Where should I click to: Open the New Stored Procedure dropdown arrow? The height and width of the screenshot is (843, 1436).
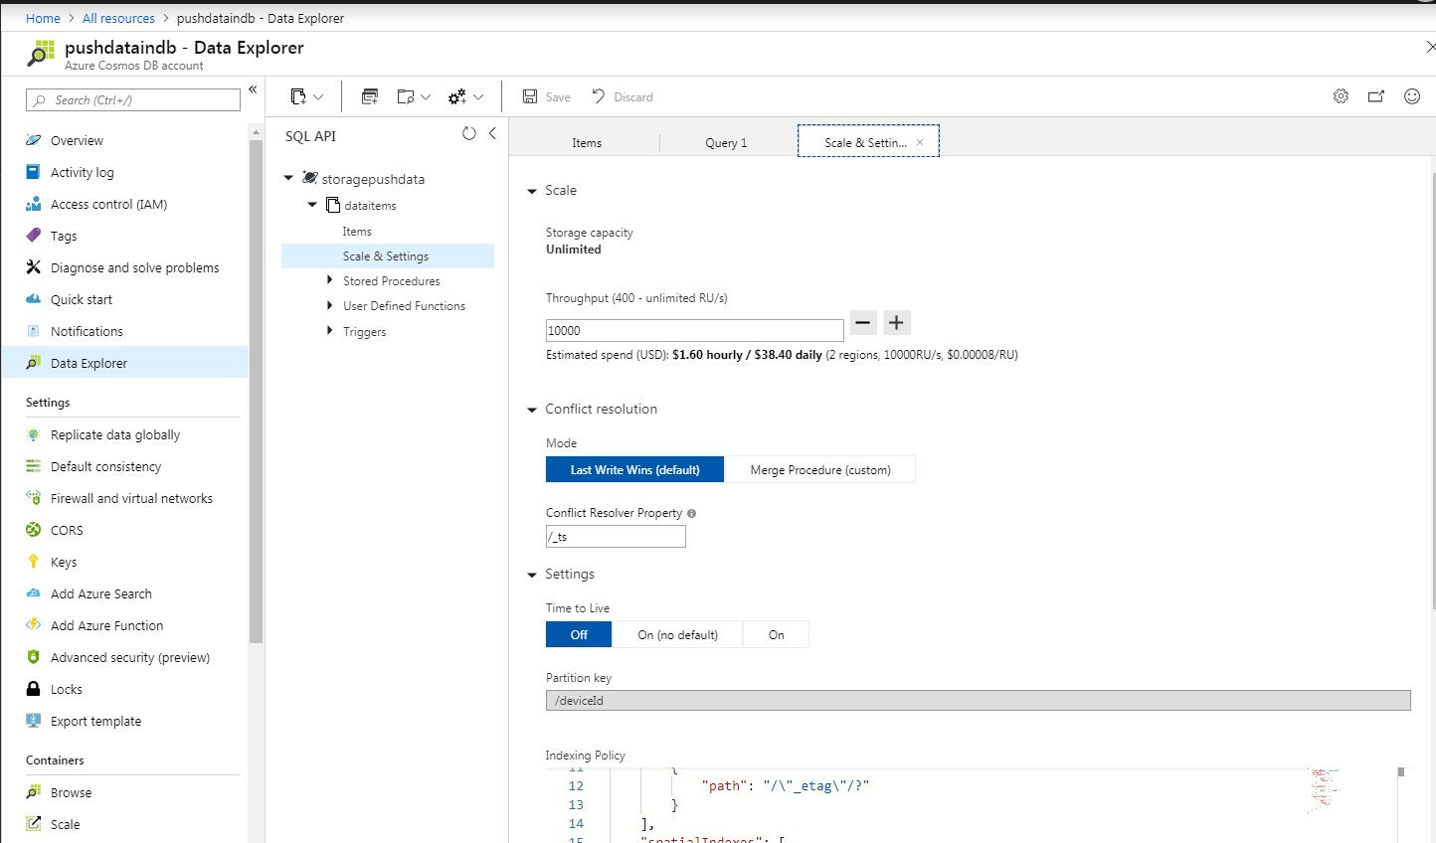point(478,97)
